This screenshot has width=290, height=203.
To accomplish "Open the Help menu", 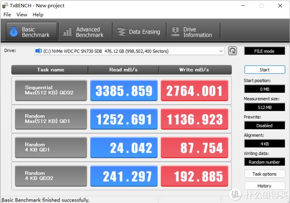I will (x=38, y=14).
